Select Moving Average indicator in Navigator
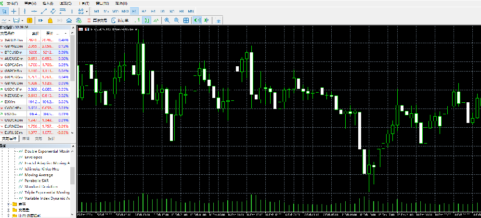This screenshot has width=481, height=218. coord(39,175)
